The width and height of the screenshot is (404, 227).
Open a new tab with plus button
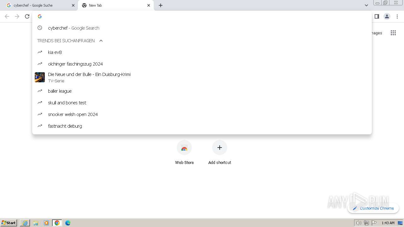point(161,5)
